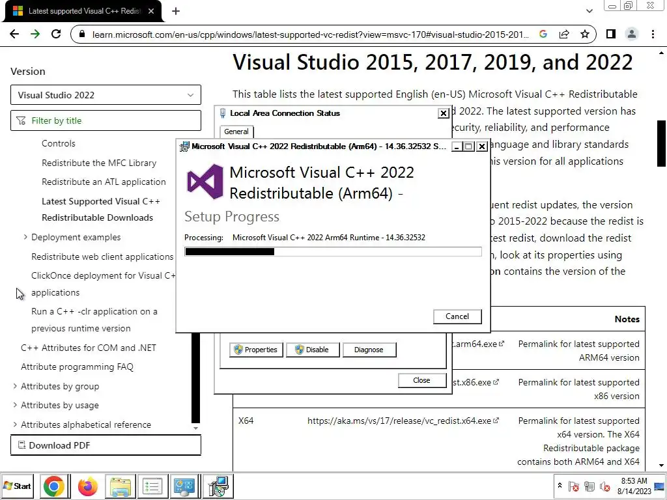The image size is (667, 500).
Task: Show hidden tray icons arrow
Action: click(x=560, y=486)
